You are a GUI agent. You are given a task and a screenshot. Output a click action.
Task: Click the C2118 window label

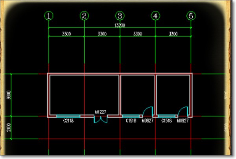68,121
